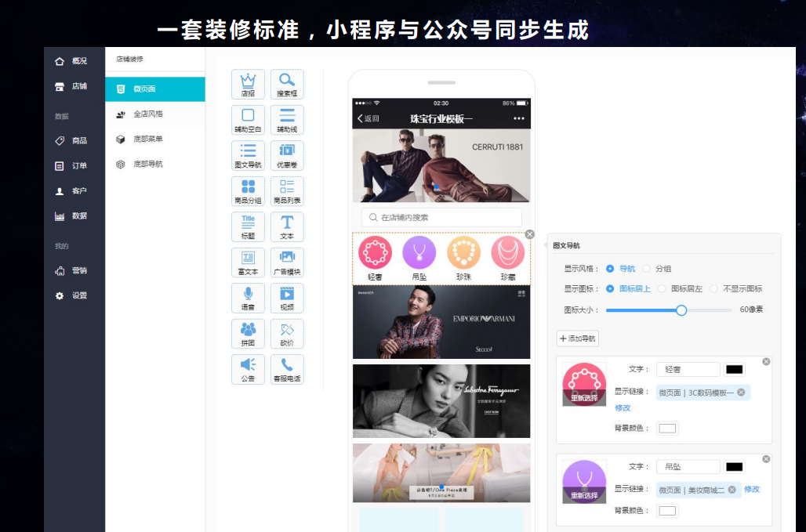Open 商品 products in sidebar

coord(71,141)
